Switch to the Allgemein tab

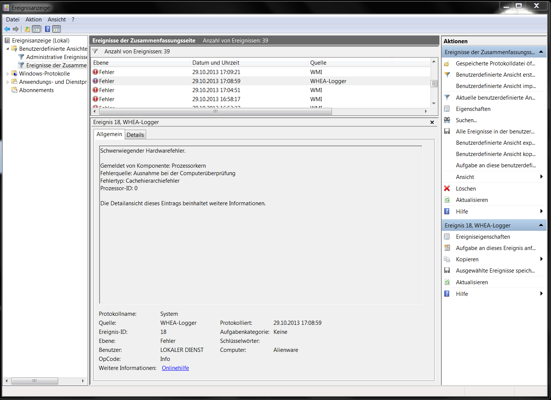coord(109,134)
